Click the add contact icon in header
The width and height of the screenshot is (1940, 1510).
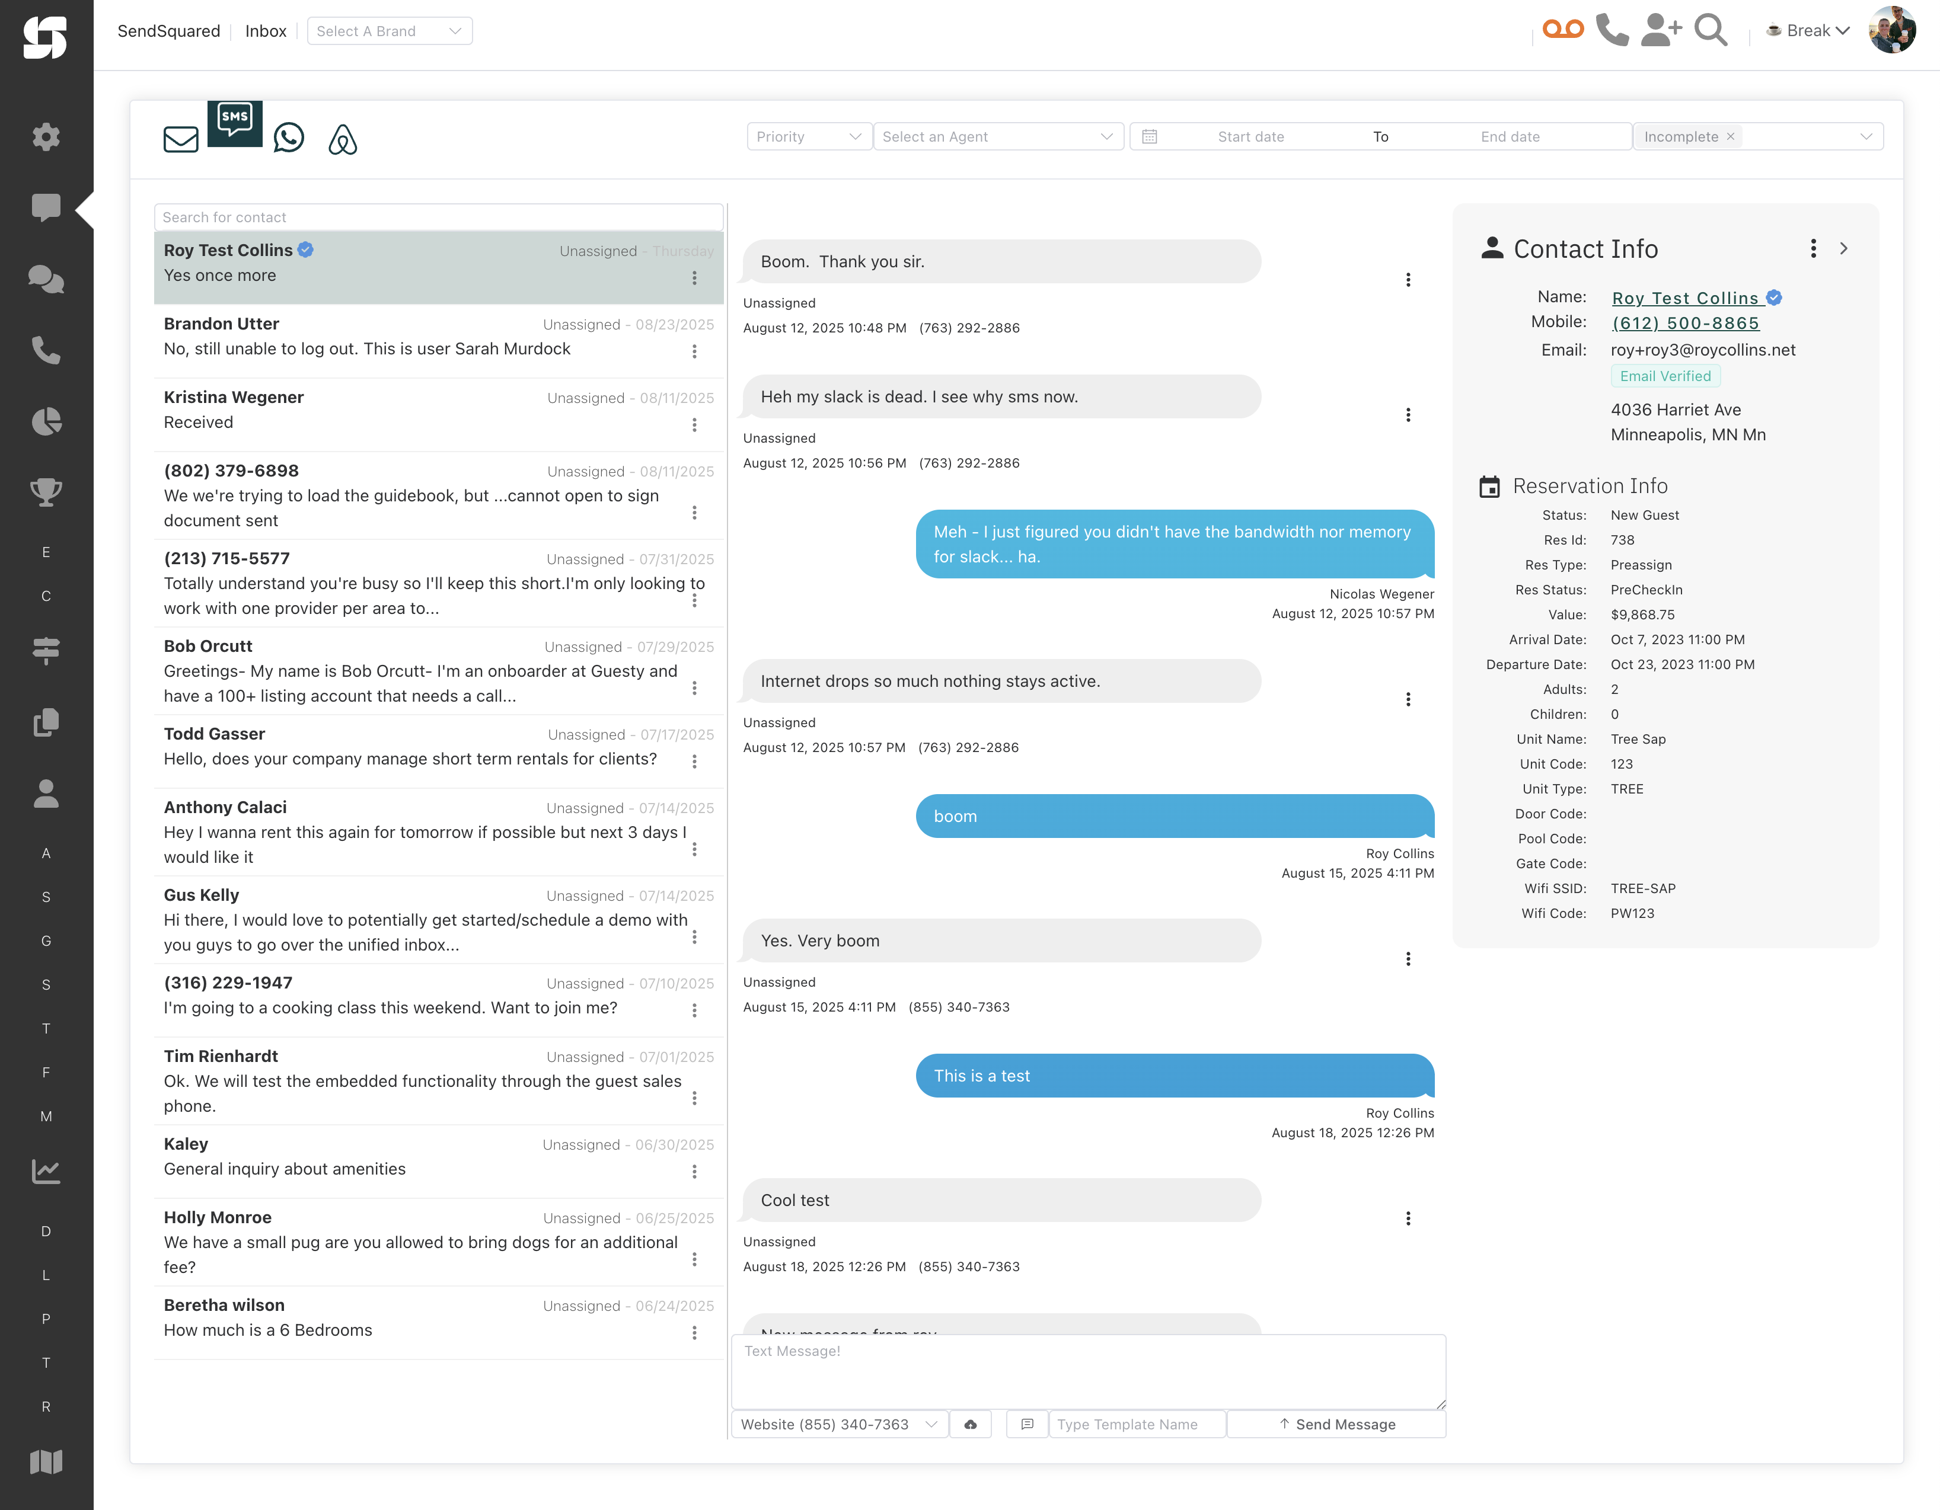(x=1661, y=30)
